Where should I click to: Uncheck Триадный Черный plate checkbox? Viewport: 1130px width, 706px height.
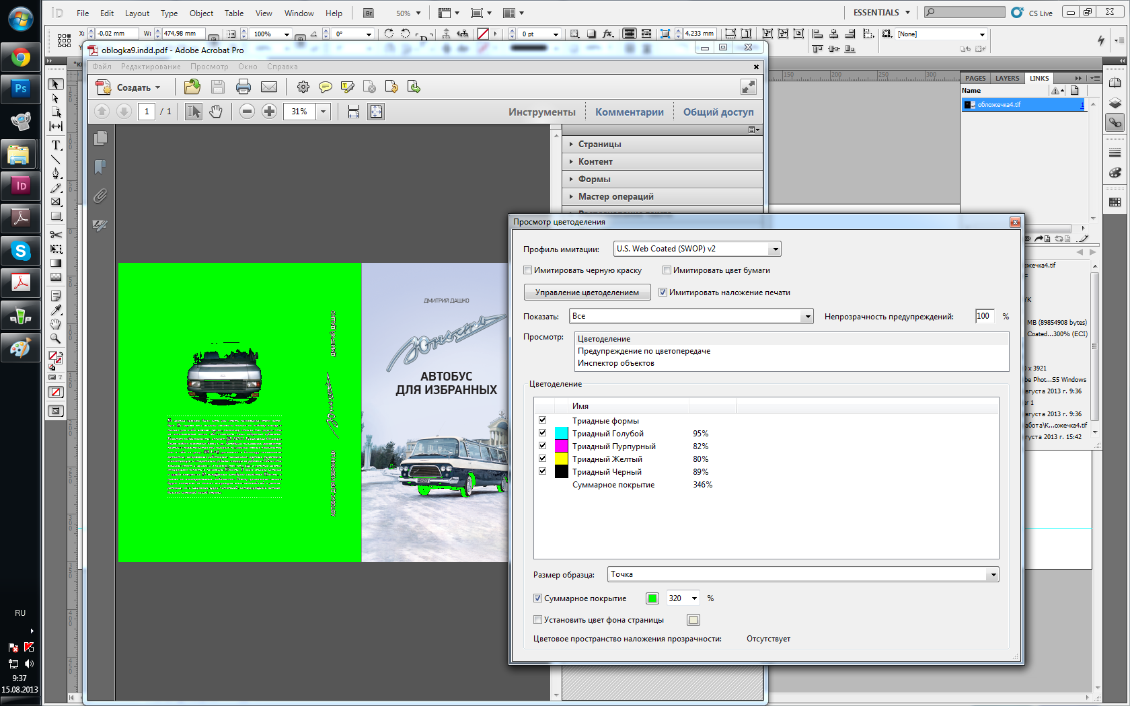click(x=542, y=471)
